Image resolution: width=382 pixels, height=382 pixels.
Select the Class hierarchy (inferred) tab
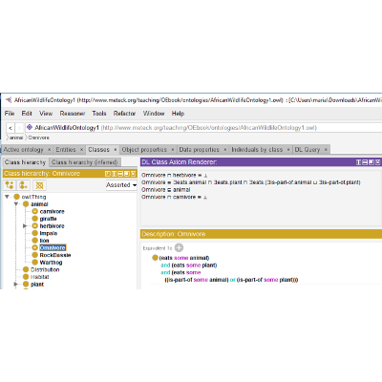[85, 162]
